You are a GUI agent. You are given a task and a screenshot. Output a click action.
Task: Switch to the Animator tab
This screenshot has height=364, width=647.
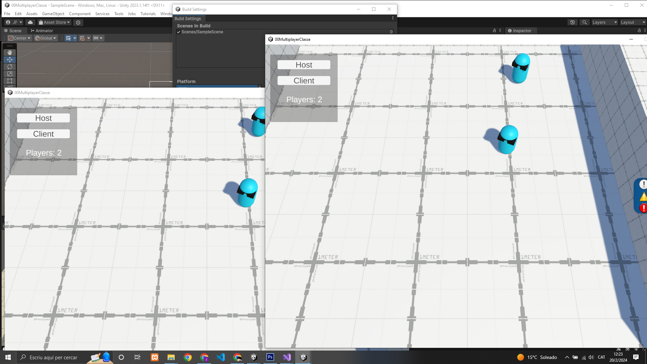42,31
